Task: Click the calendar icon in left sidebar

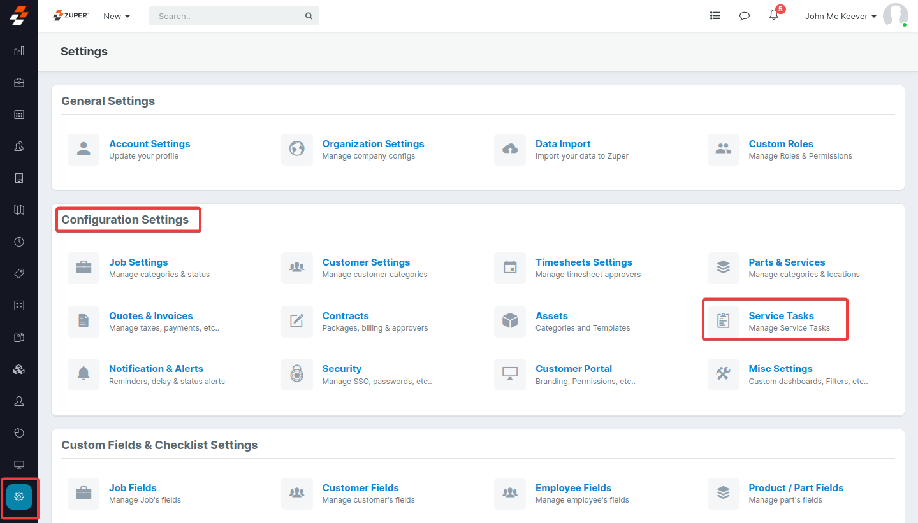Action: pos(19,115)
